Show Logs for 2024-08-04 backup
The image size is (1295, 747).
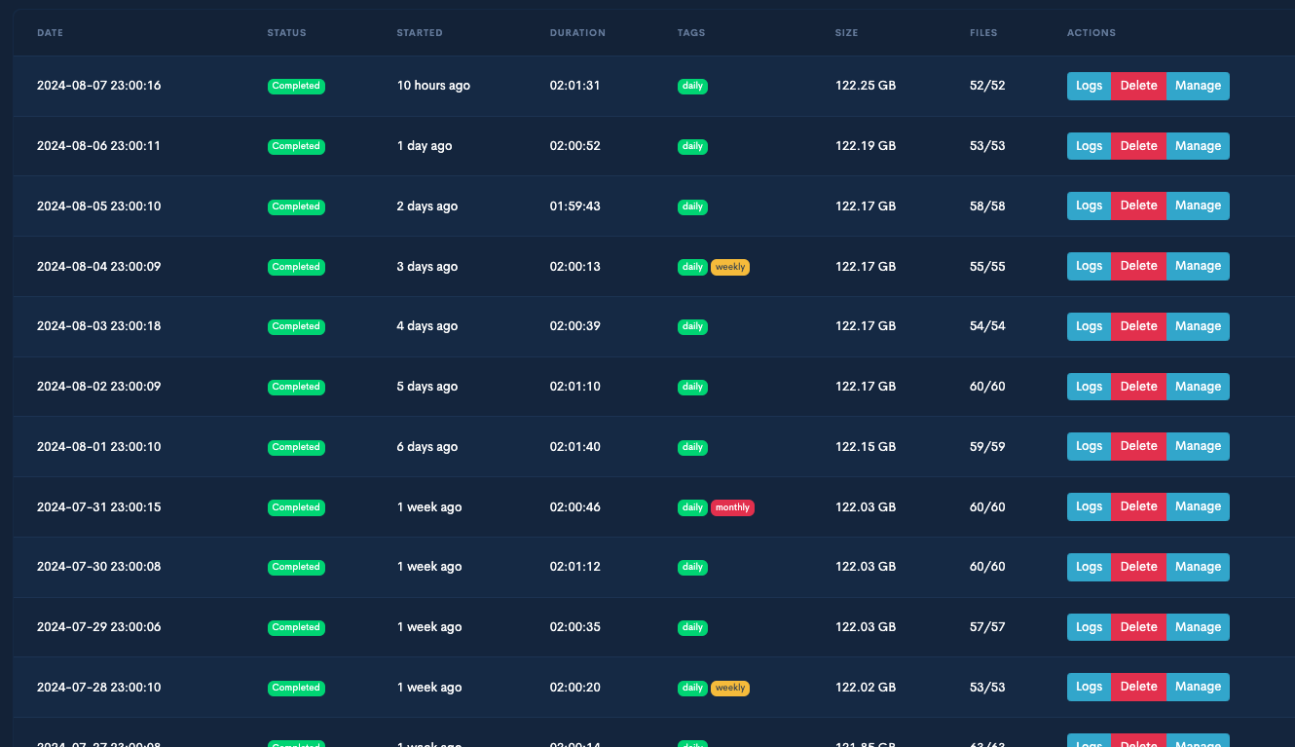(1089, 266)
